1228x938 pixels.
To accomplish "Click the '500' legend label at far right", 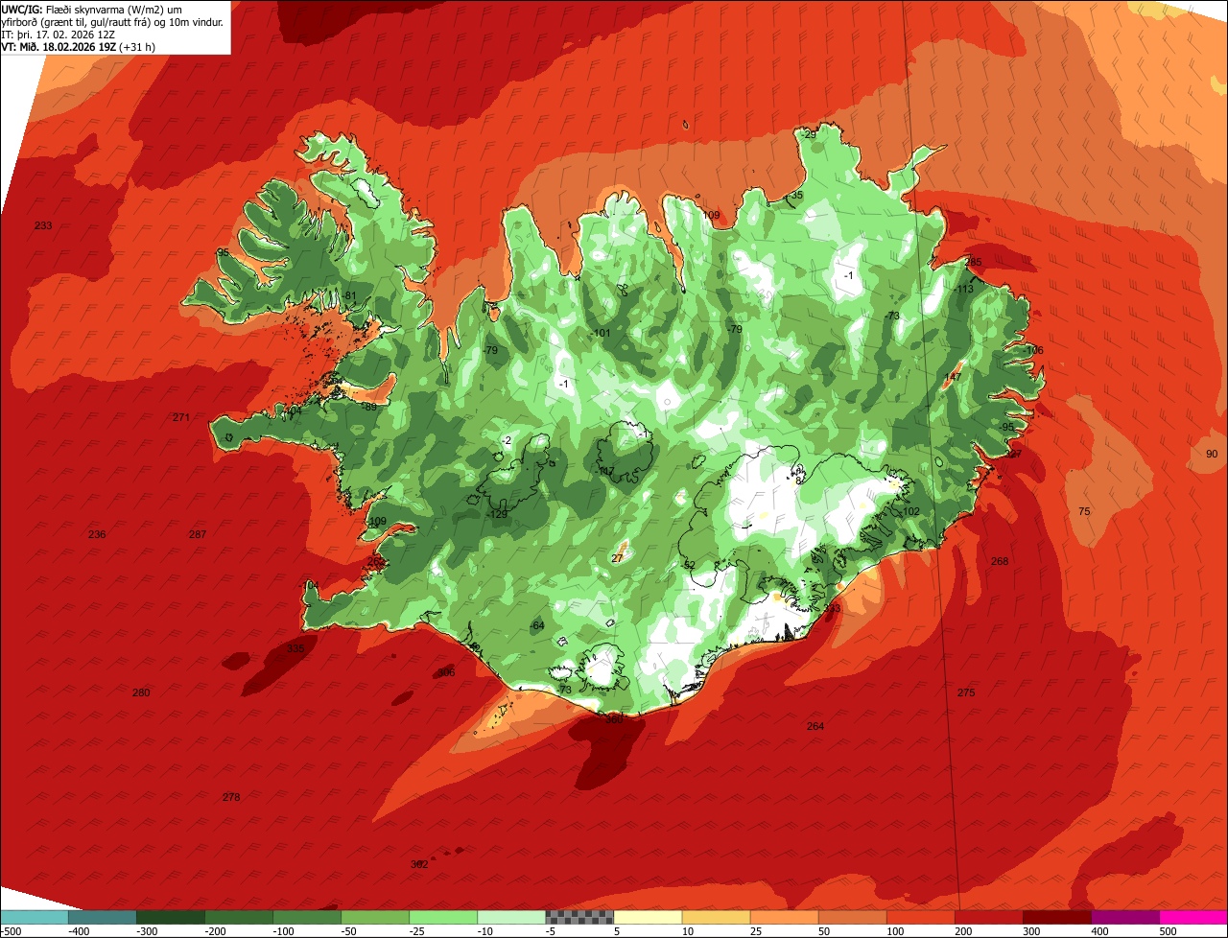I will (1168, 931).
